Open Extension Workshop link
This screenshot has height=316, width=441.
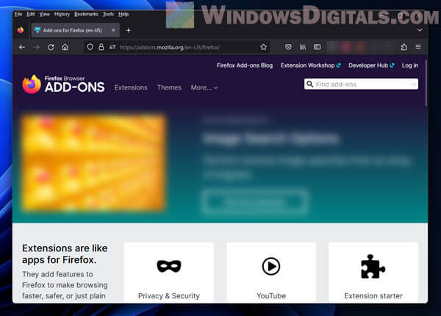pyautogui.click(x=310, y=65)
